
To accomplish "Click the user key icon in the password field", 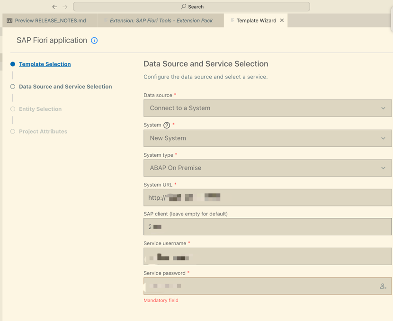I will point(383,286).
